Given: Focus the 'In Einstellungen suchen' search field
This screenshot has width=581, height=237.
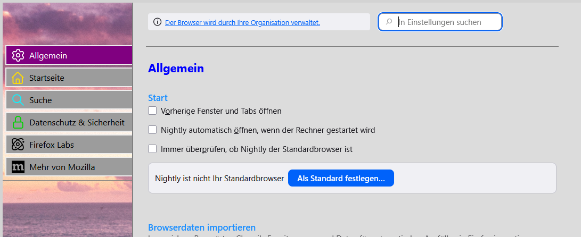Looking at the screenshot, I should pos(447,22).
